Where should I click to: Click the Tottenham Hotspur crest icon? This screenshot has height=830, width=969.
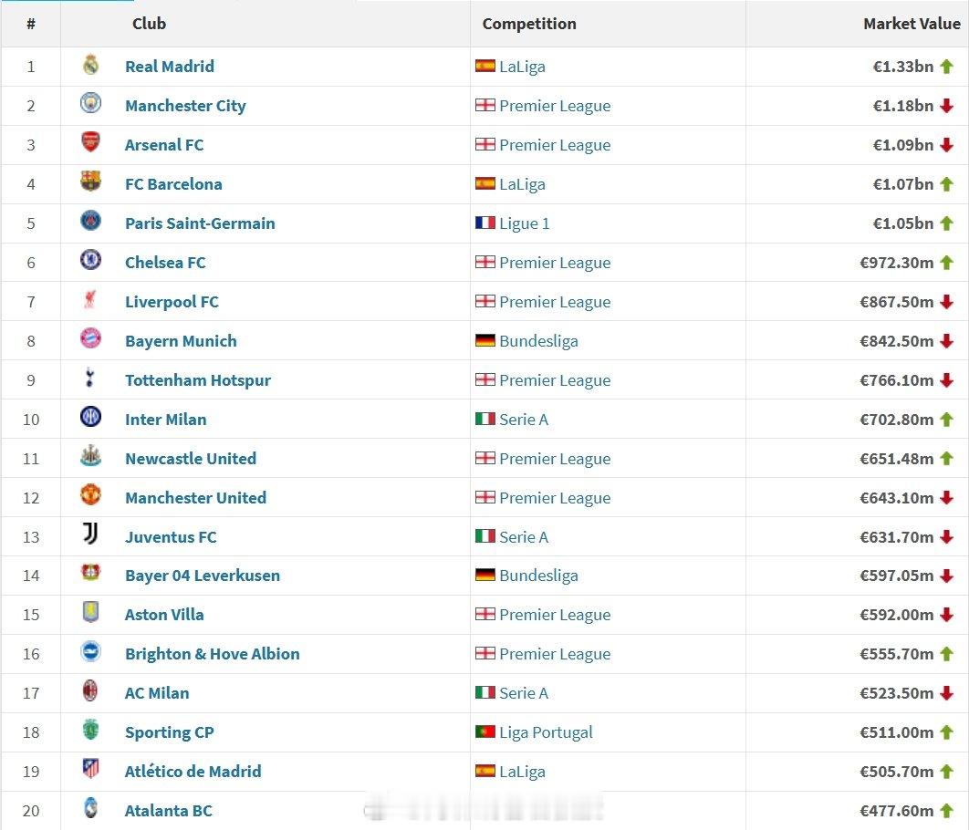click(90, 378)
